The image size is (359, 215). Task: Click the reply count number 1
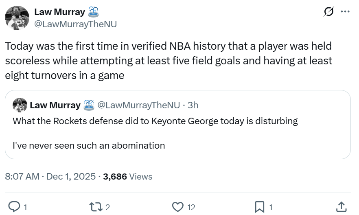tap(25, 207)
